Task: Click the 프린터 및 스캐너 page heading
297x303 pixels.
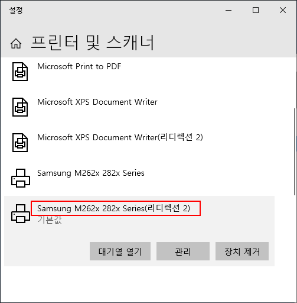Action: pyautogui.click(x=93, y=43)
